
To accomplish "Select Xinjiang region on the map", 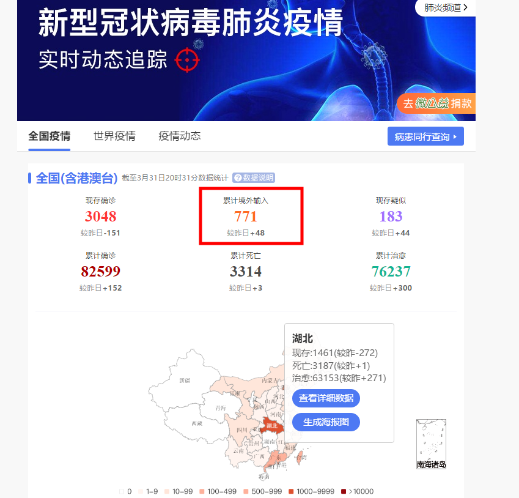I will click(x=185, y=381).
